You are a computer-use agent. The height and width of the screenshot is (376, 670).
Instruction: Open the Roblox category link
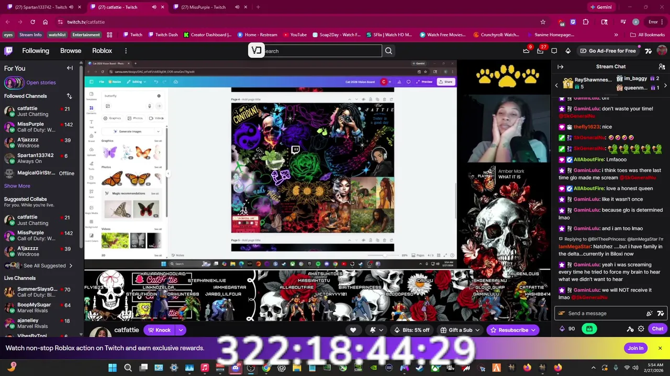[x=102, y=51]
